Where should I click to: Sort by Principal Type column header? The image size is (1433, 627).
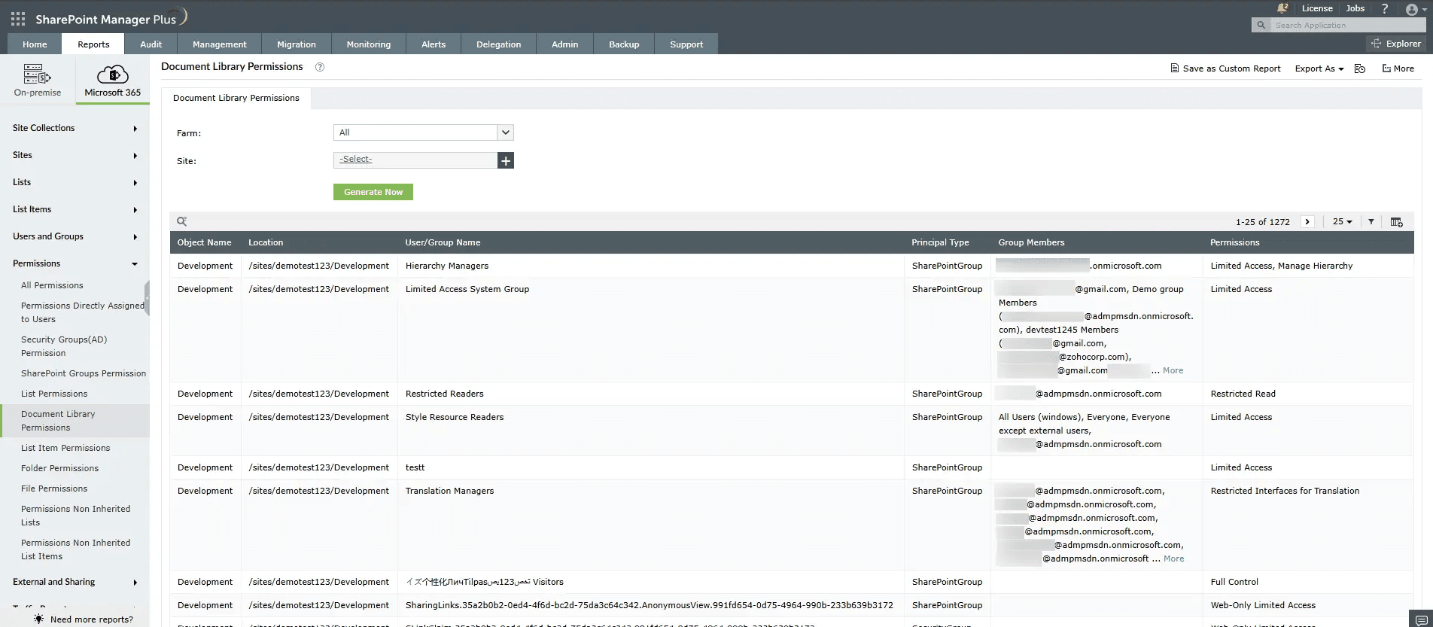coord(940,242)
